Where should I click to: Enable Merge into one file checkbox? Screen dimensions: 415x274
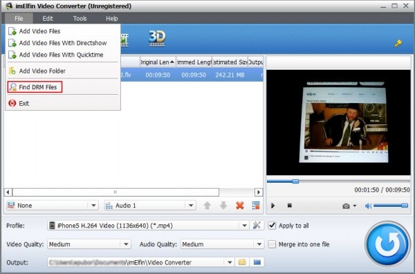pos(272,244)
